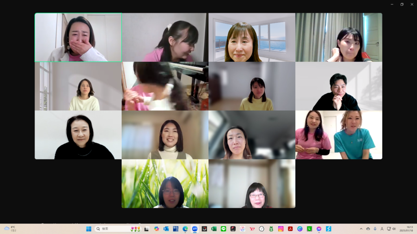This screenshot has width=417, height=234.
Task: Open Microsoft Copilot from the taskbar
Action: click(156, 229)
